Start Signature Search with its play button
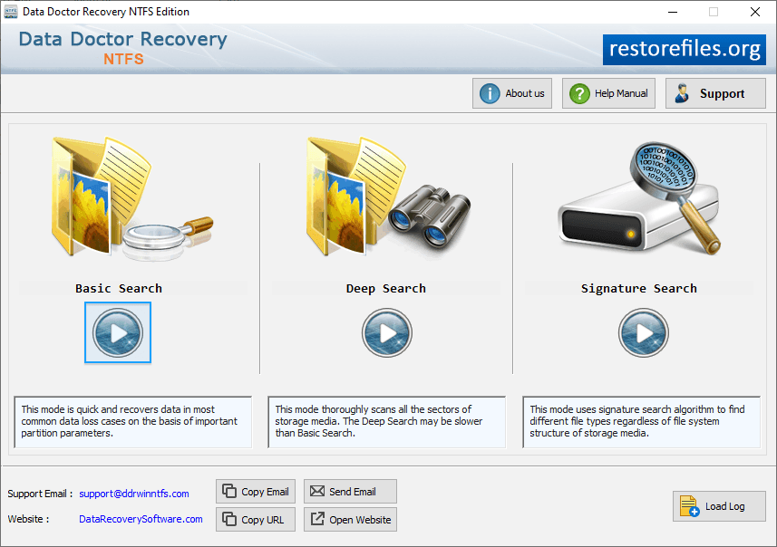Screen dimensions: 777x547 tap(644, 332)
